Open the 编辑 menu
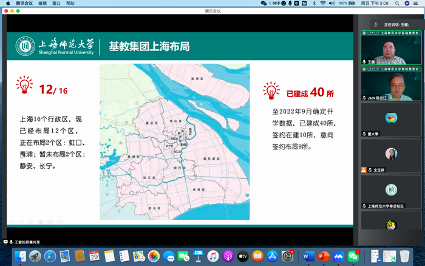This screenshot has width=425, height=266. point(42,3)
